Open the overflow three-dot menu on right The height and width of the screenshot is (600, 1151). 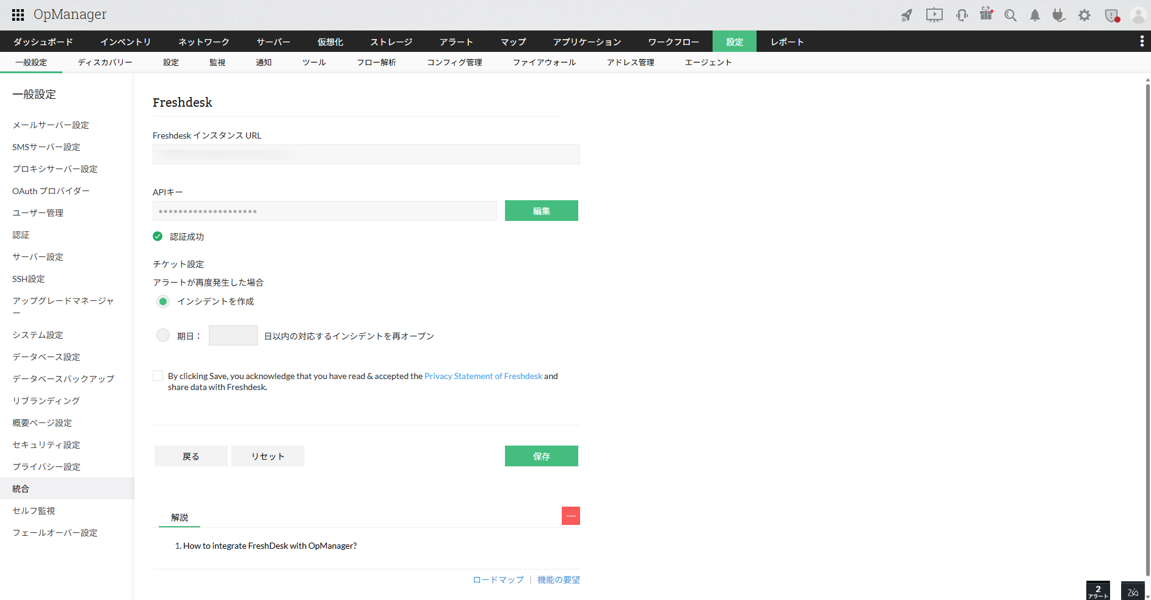1142,41
